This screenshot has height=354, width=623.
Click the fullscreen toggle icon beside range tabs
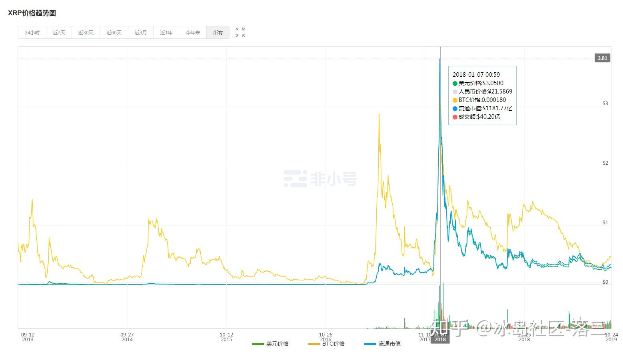240,32
